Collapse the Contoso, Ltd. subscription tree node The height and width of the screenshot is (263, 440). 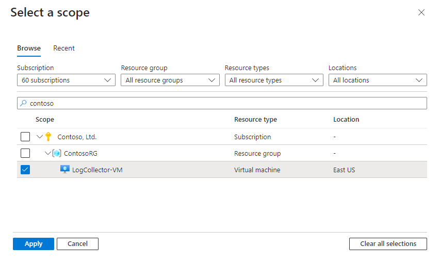pos(40,137)
